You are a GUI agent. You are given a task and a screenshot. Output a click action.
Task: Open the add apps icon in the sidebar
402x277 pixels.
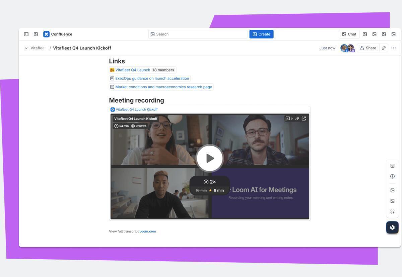[x=392, y=211]
